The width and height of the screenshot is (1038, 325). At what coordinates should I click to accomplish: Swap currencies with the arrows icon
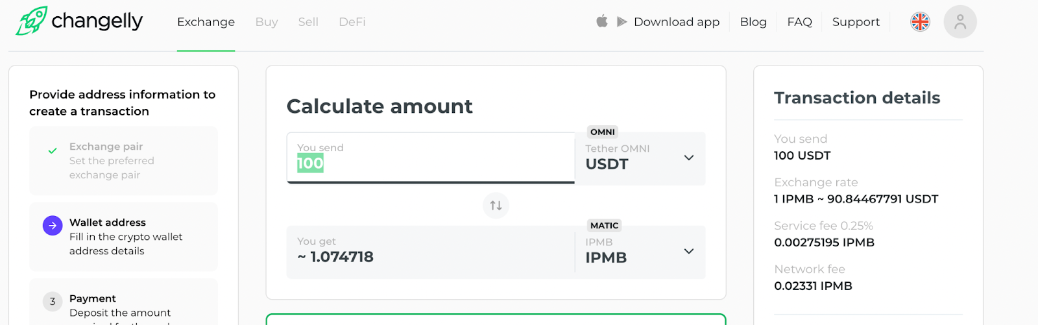(x=496, y=206)
